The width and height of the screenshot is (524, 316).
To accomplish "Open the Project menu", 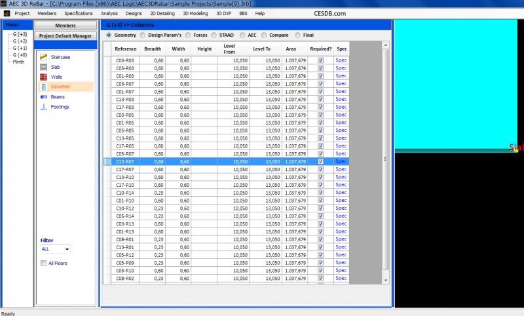I will [x=22, y=13].
